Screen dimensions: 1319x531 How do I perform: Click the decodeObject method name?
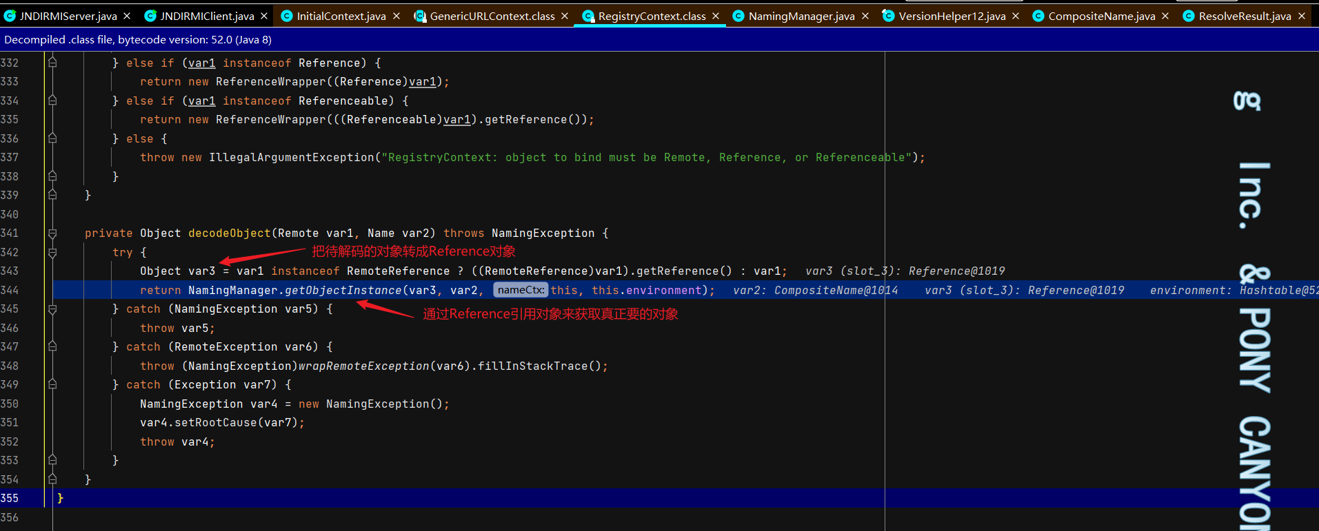(x=230, y=233)
